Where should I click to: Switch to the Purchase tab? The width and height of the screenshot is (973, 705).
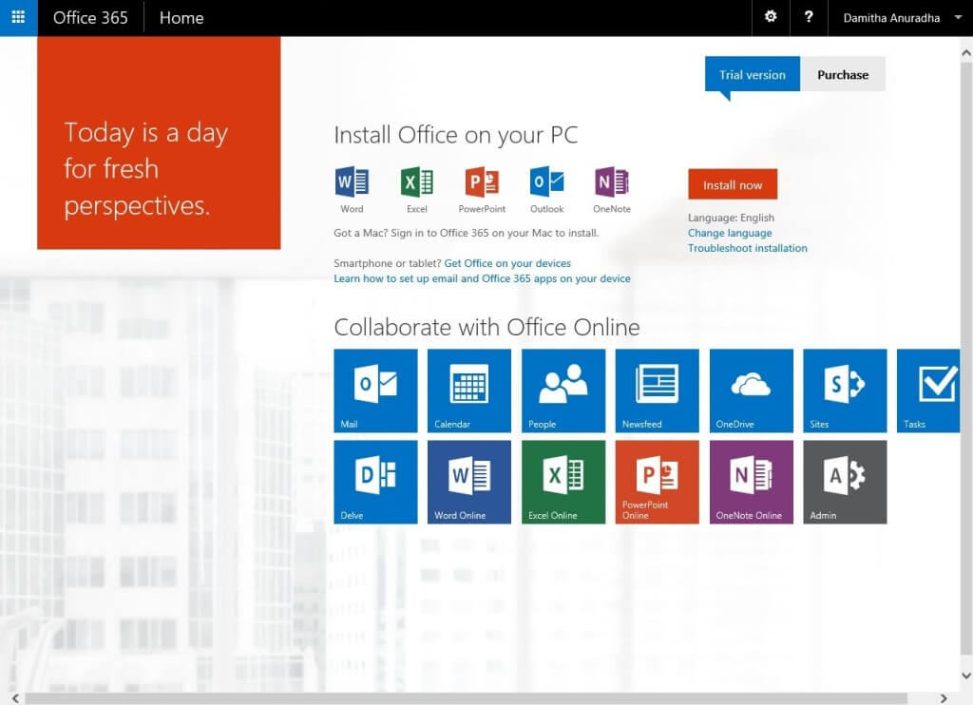tap(843, 74)
